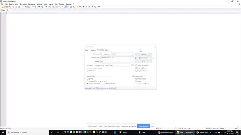241x135 pixels.
Task: Switch to the Mark tab in the dialog
Action: (x=107, y=50)
